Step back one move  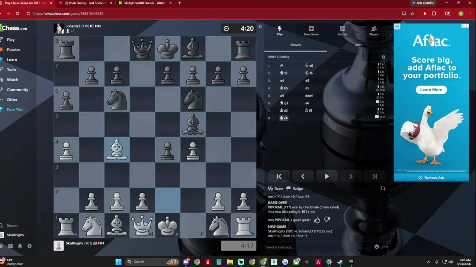[303, 177]
